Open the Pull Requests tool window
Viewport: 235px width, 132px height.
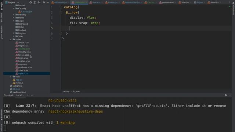pos(1,32)
